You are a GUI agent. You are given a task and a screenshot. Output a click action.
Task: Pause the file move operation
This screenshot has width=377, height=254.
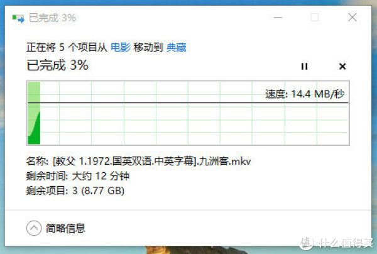pyautogui.click(x=304, y=67)
